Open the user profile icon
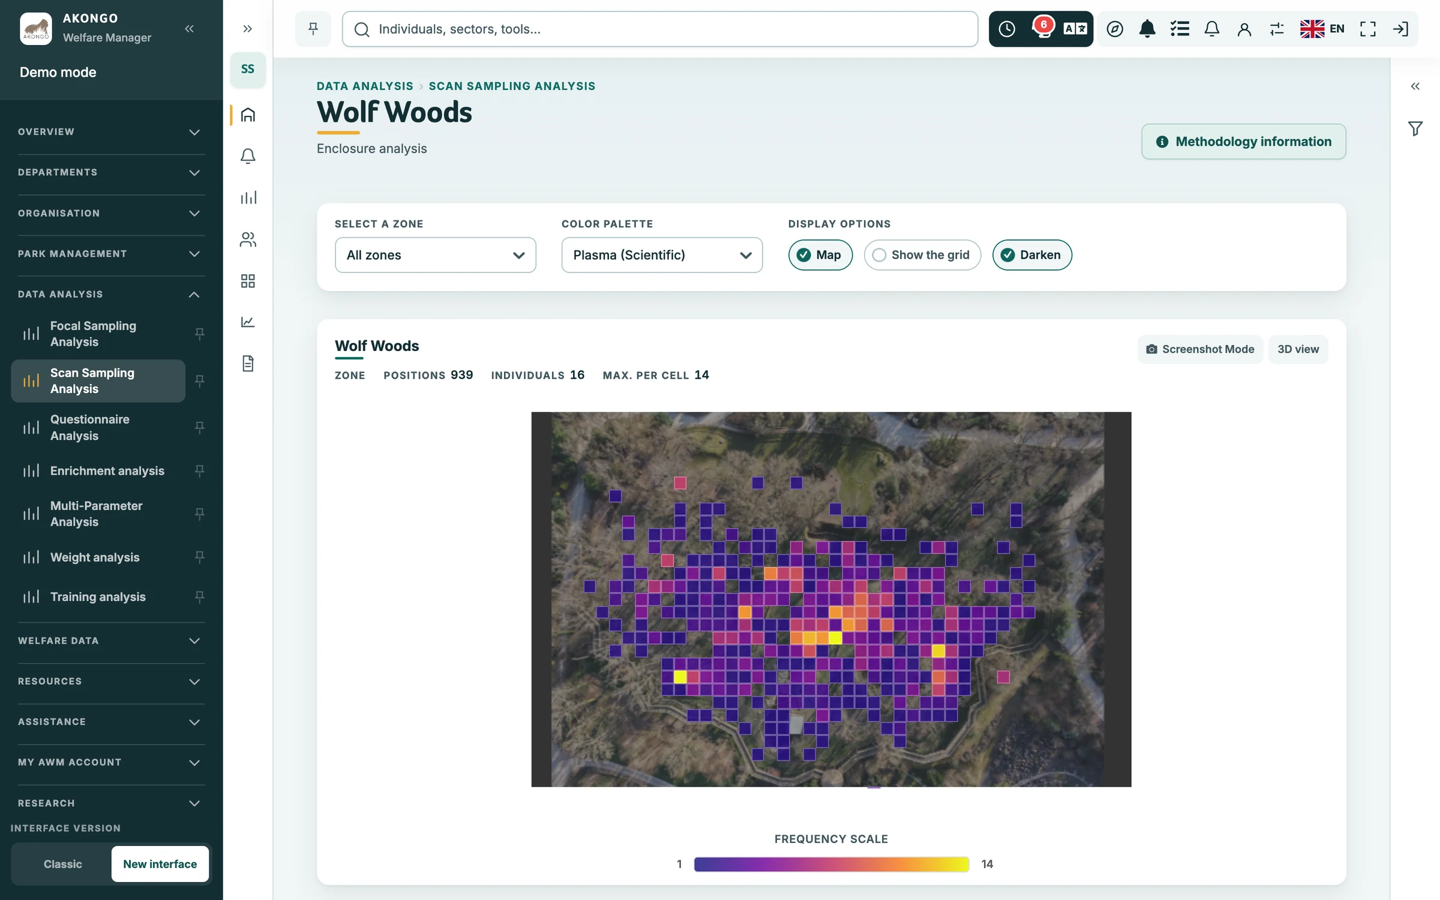This screenshot has width=1440, height=900. pyautogui.click(x=1244, y=29)
